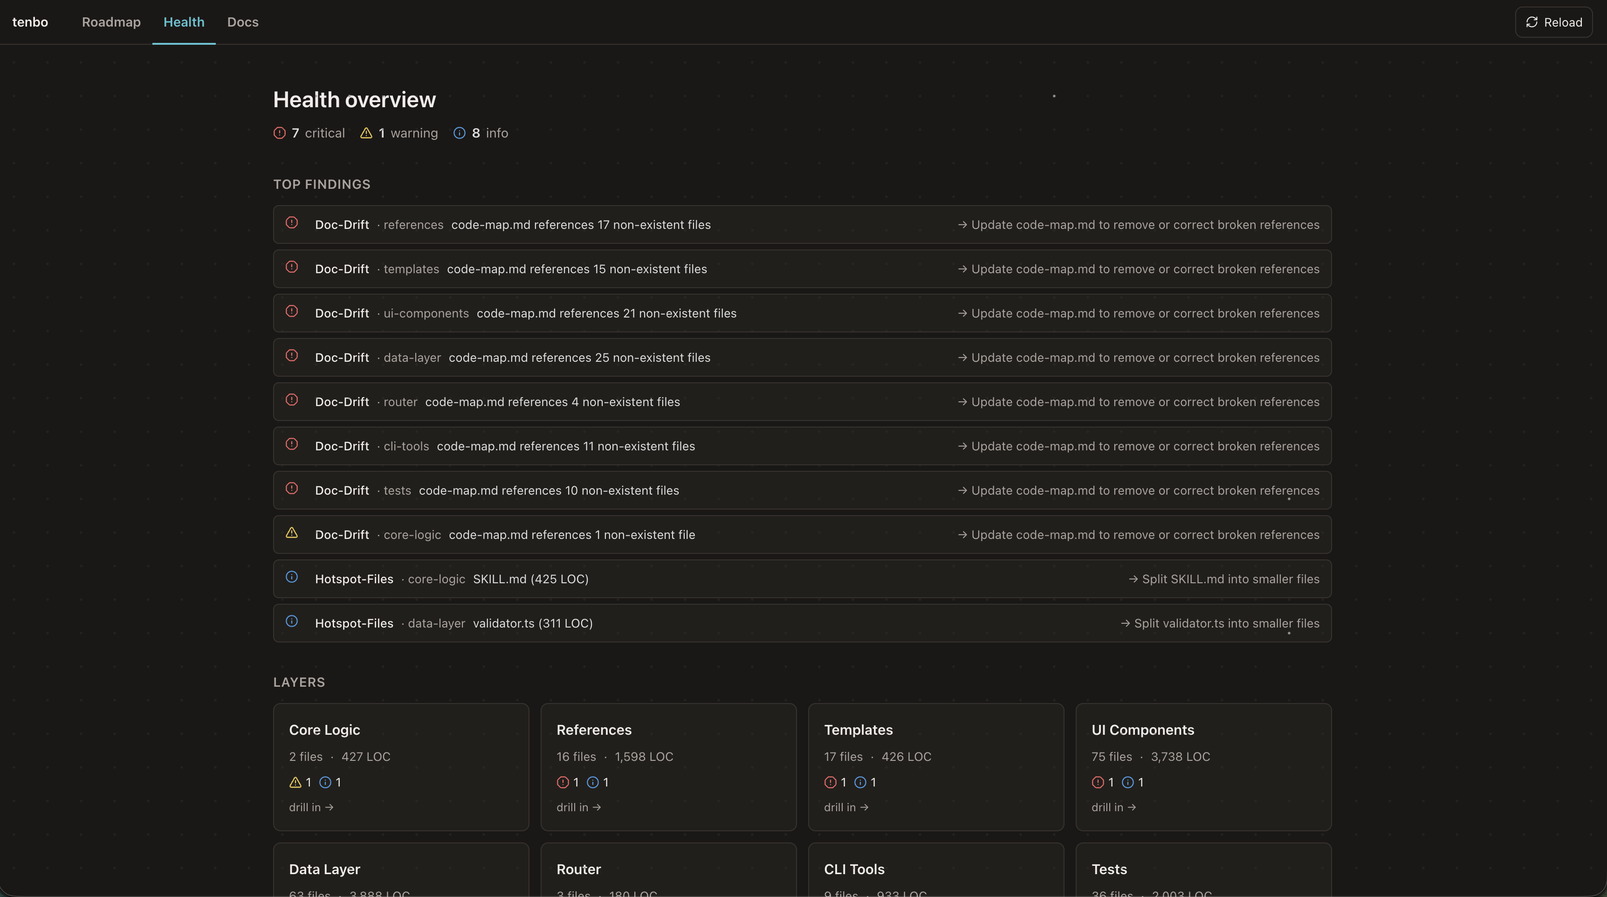Click the info icon in health summary
Image resolution: width=1607 pixels, height=897 pixels.
click(459, 133)
